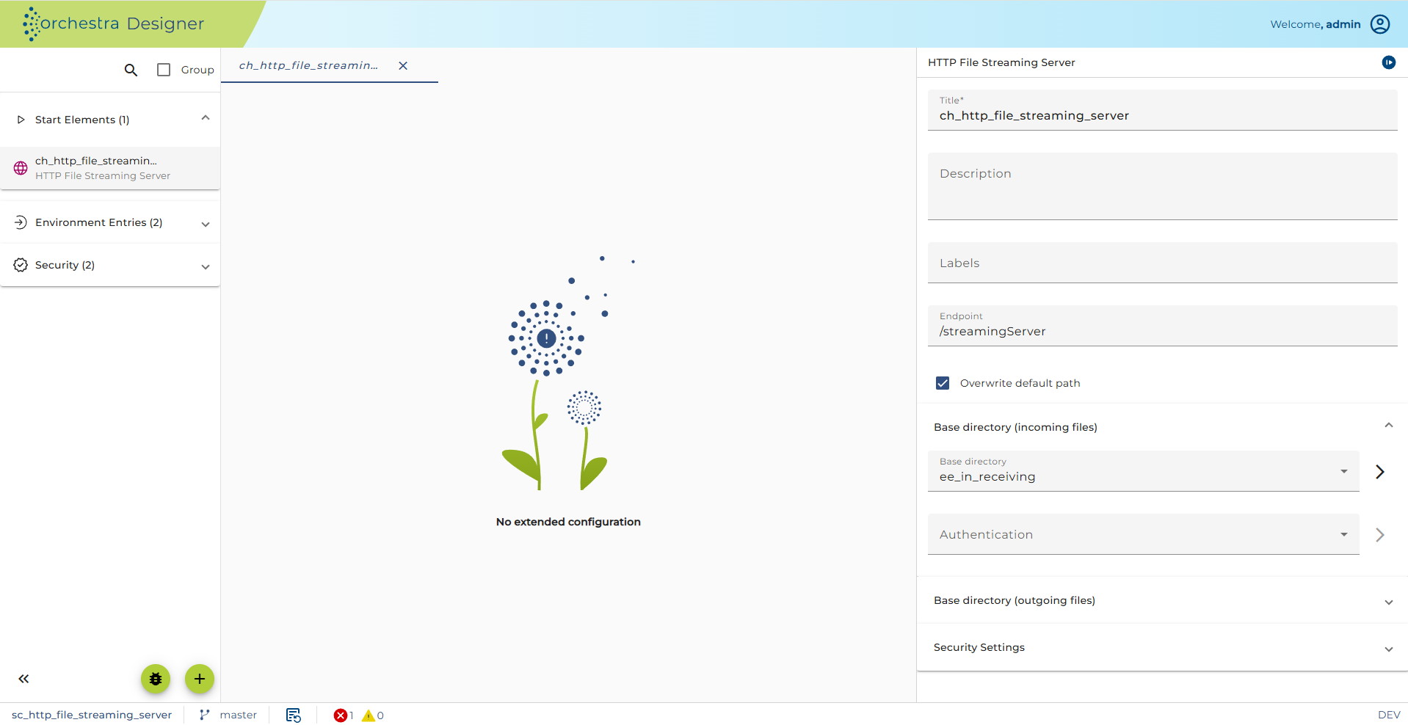Expand Base directory (outgoing files)
Image resolution: width=1408 pixels, height=725 pixels.
[x=1162, y=600]
